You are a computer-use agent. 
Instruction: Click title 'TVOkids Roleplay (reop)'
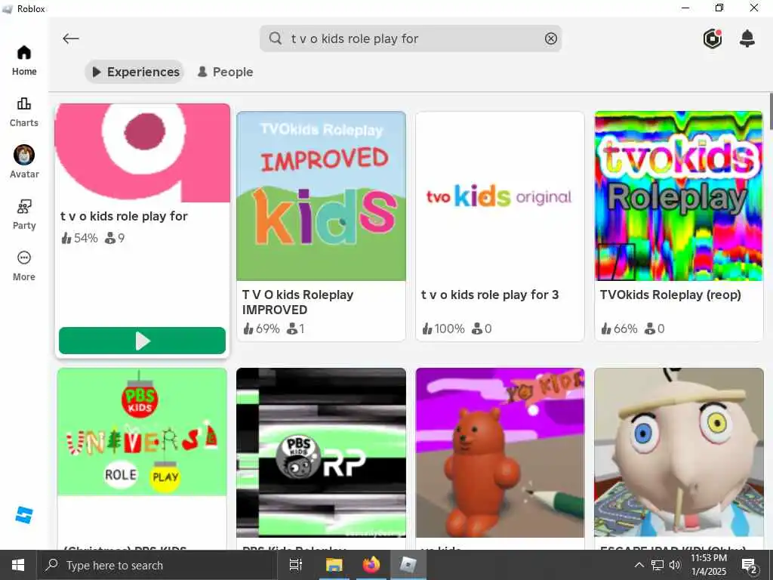pyautogui.click(x=670, y=295)
